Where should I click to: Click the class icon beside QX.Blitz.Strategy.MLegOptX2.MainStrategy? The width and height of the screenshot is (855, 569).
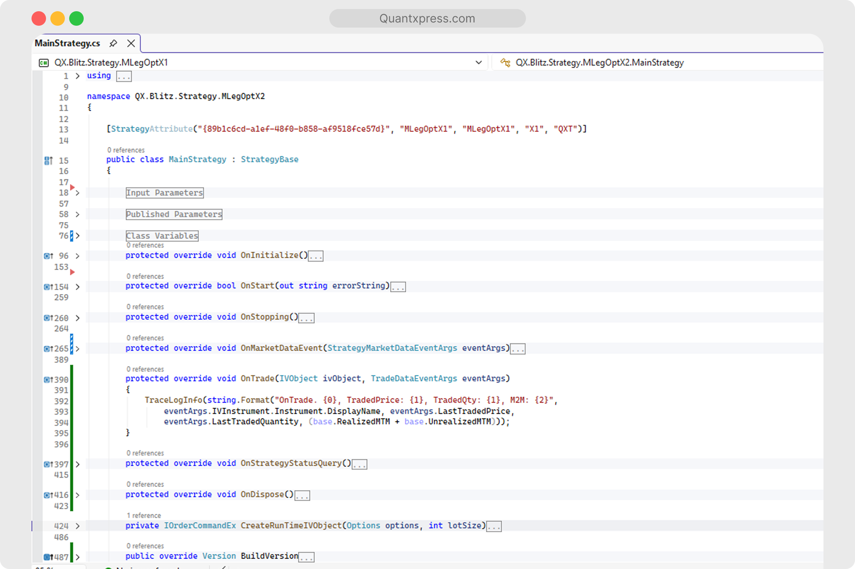click(505, 62)
